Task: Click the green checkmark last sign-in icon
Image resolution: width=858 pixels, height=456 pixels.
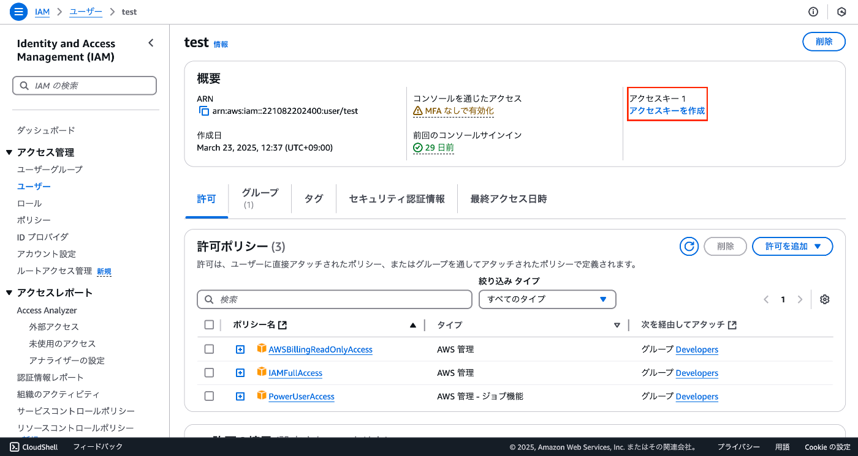Action: coord(418,148)
